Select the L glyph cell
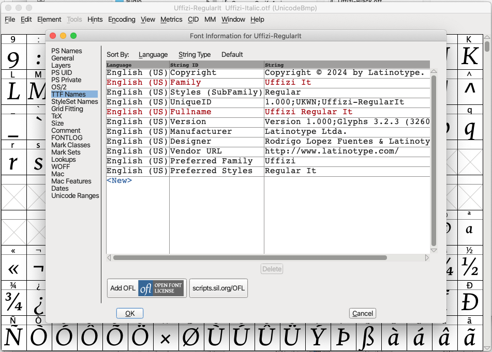 tap(14, 91)
